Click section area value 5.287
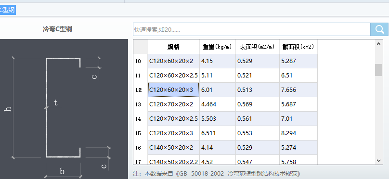This screenshot has width=389, height=179. coord(298,61)
